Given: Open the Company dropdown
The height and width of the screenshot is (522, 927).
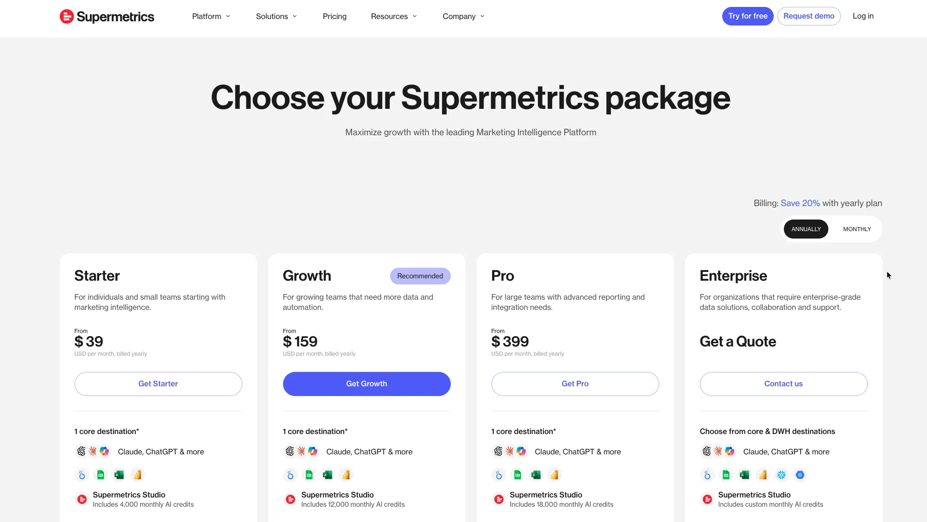Looking at the screenshot, I should [464, 16].
